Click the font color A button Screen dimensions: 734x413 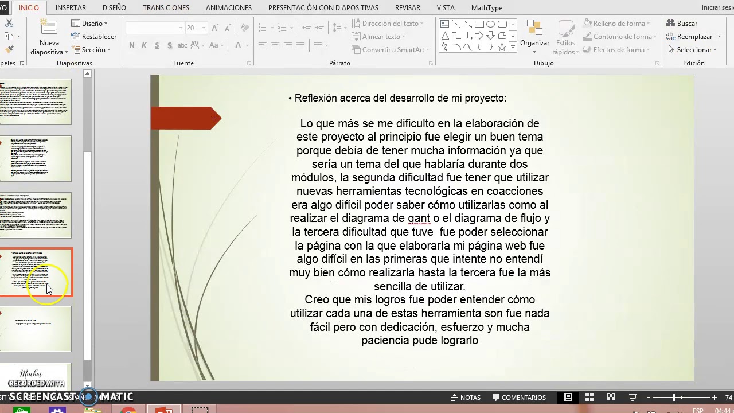(237, 45)
